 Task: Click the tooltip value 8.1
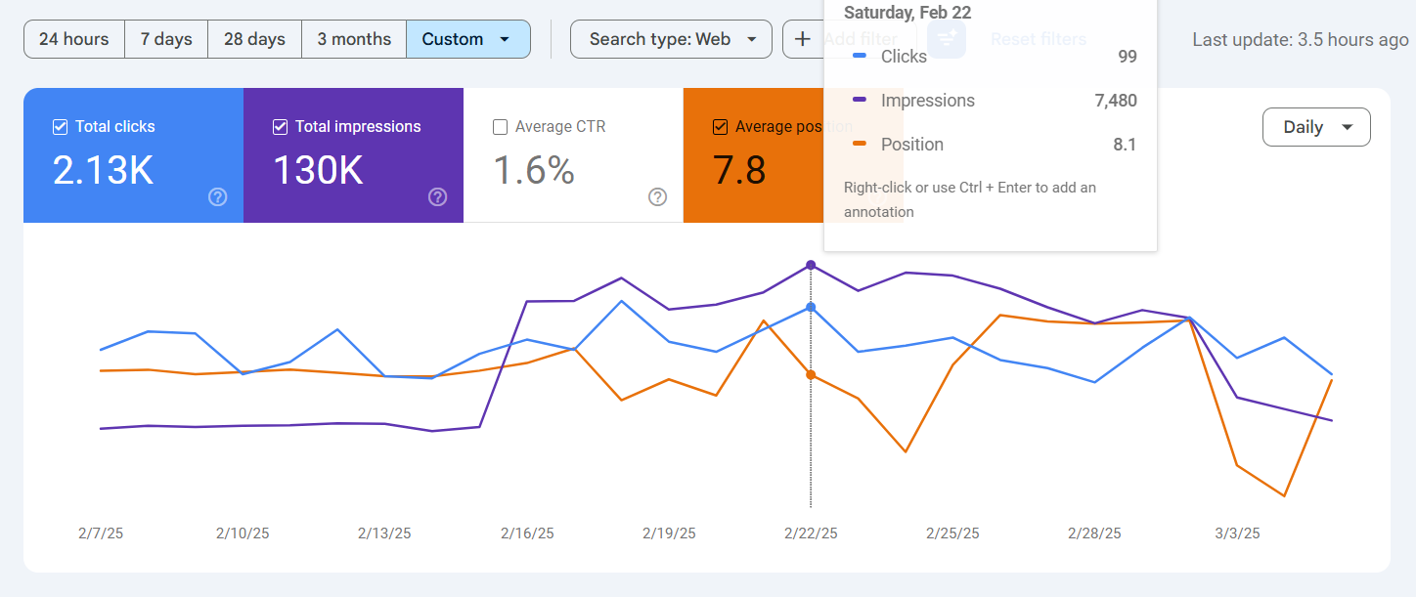click(x=1125, y=145)
